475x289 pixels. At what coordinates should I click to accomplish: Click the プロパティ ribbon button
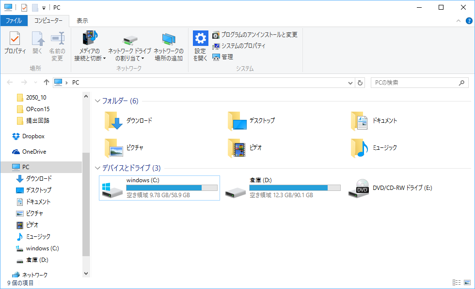coord(15,43)
